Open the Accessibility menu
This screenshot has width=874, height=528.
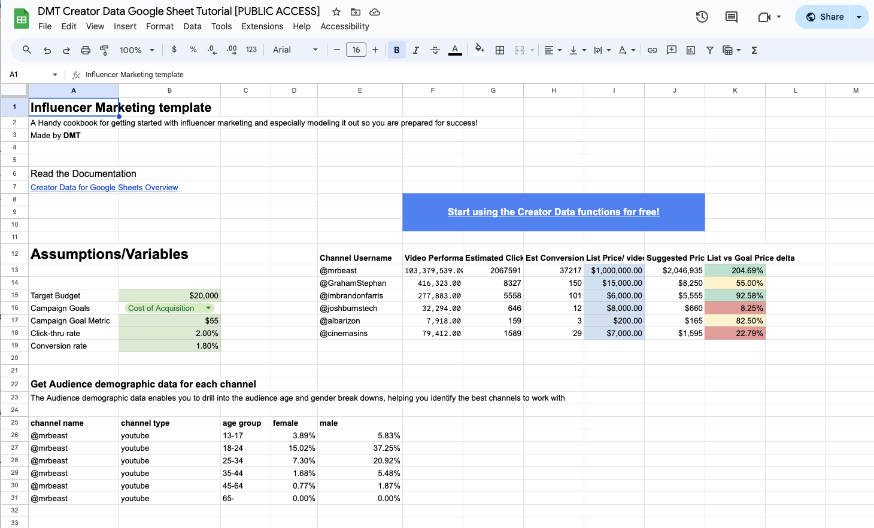(345, 26)
